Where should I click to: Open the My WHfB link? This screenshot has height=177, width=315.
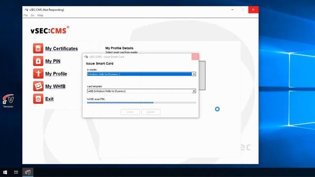55,87
